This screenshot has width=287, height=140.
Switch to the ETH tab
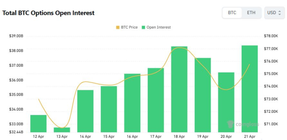point(251,13)
